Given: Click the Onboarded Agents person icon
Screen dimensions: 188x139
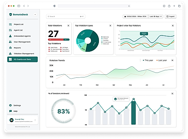Looking at the screenshot, I should click(x=10, y=36).
